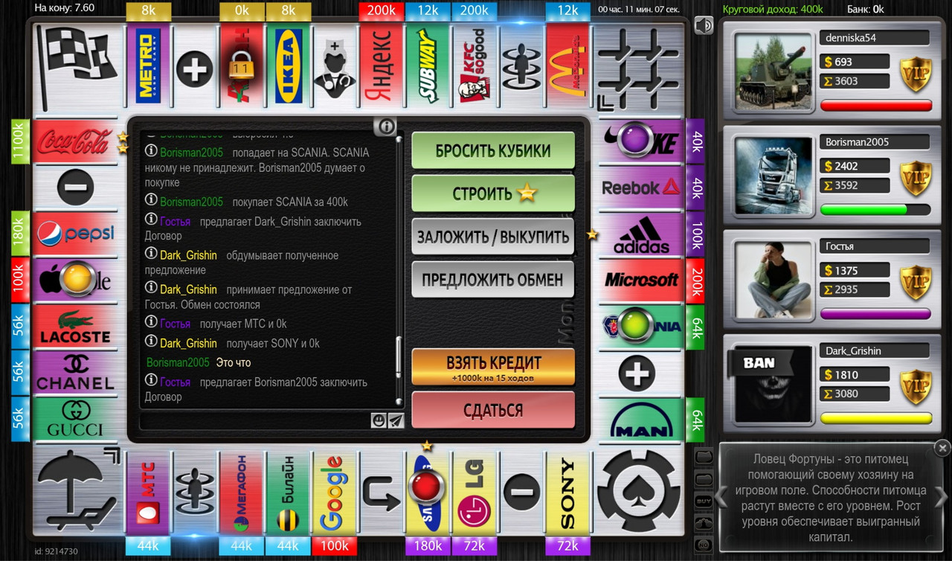The image size is (952, 561).
Task: Select the McDonald's property cell
Action: (568, 67)
